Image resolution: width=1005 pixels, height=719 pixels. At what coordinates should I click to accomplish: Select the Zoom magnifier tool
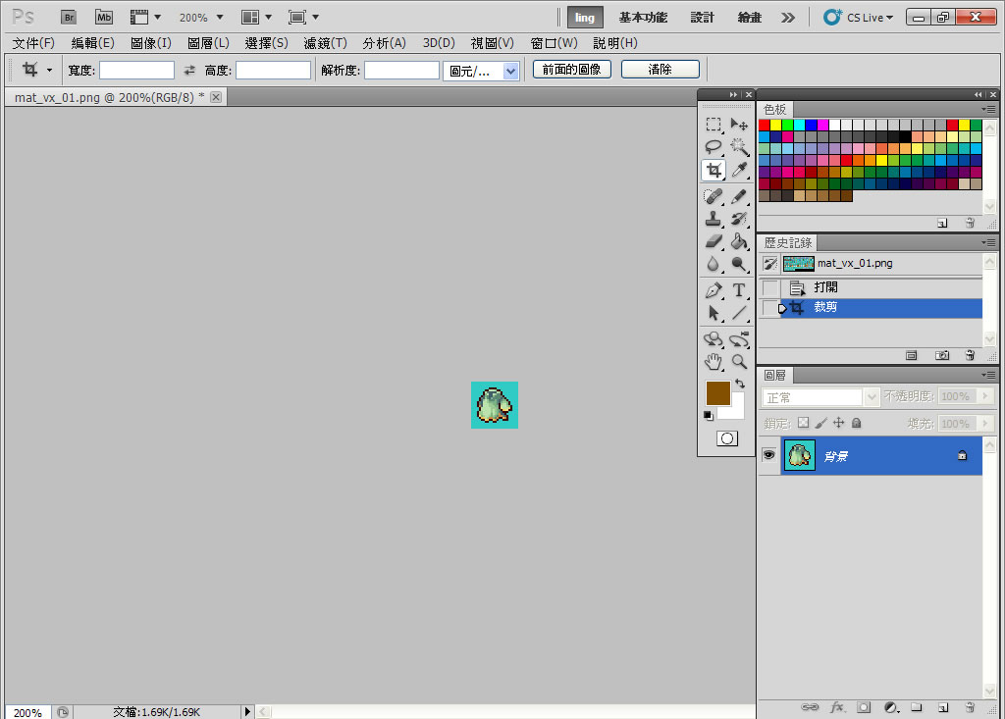tap(739, 362)
